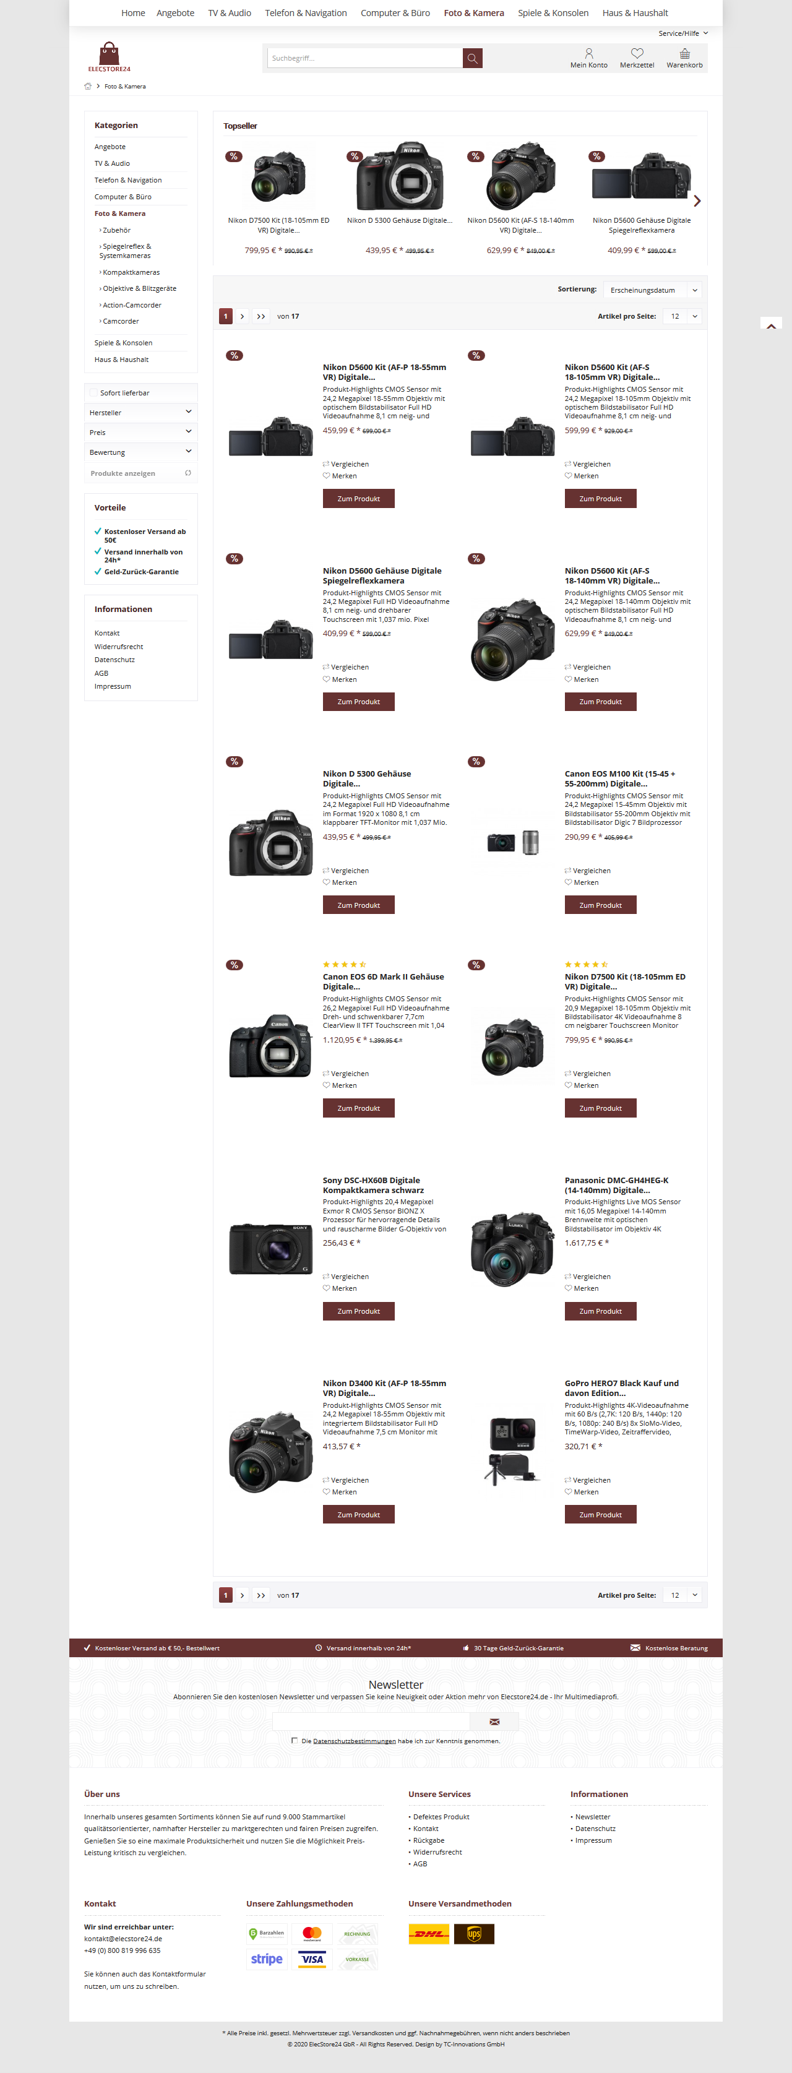Focus the Suchbegriff search field
The width and height of the screenshot is (792, 2073).
(366, 58)
